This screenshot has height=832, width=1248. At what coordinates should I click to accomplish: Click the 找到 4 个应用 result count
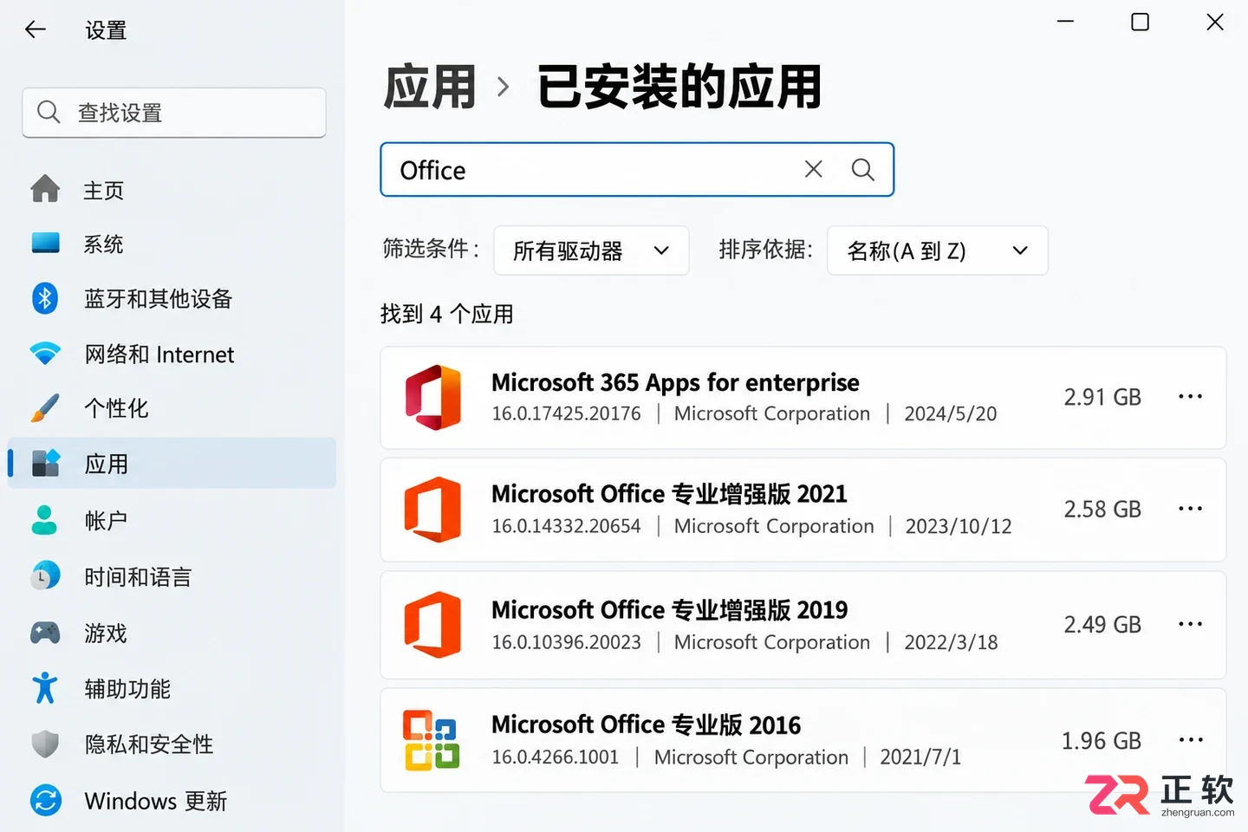(x=446, y=314)
